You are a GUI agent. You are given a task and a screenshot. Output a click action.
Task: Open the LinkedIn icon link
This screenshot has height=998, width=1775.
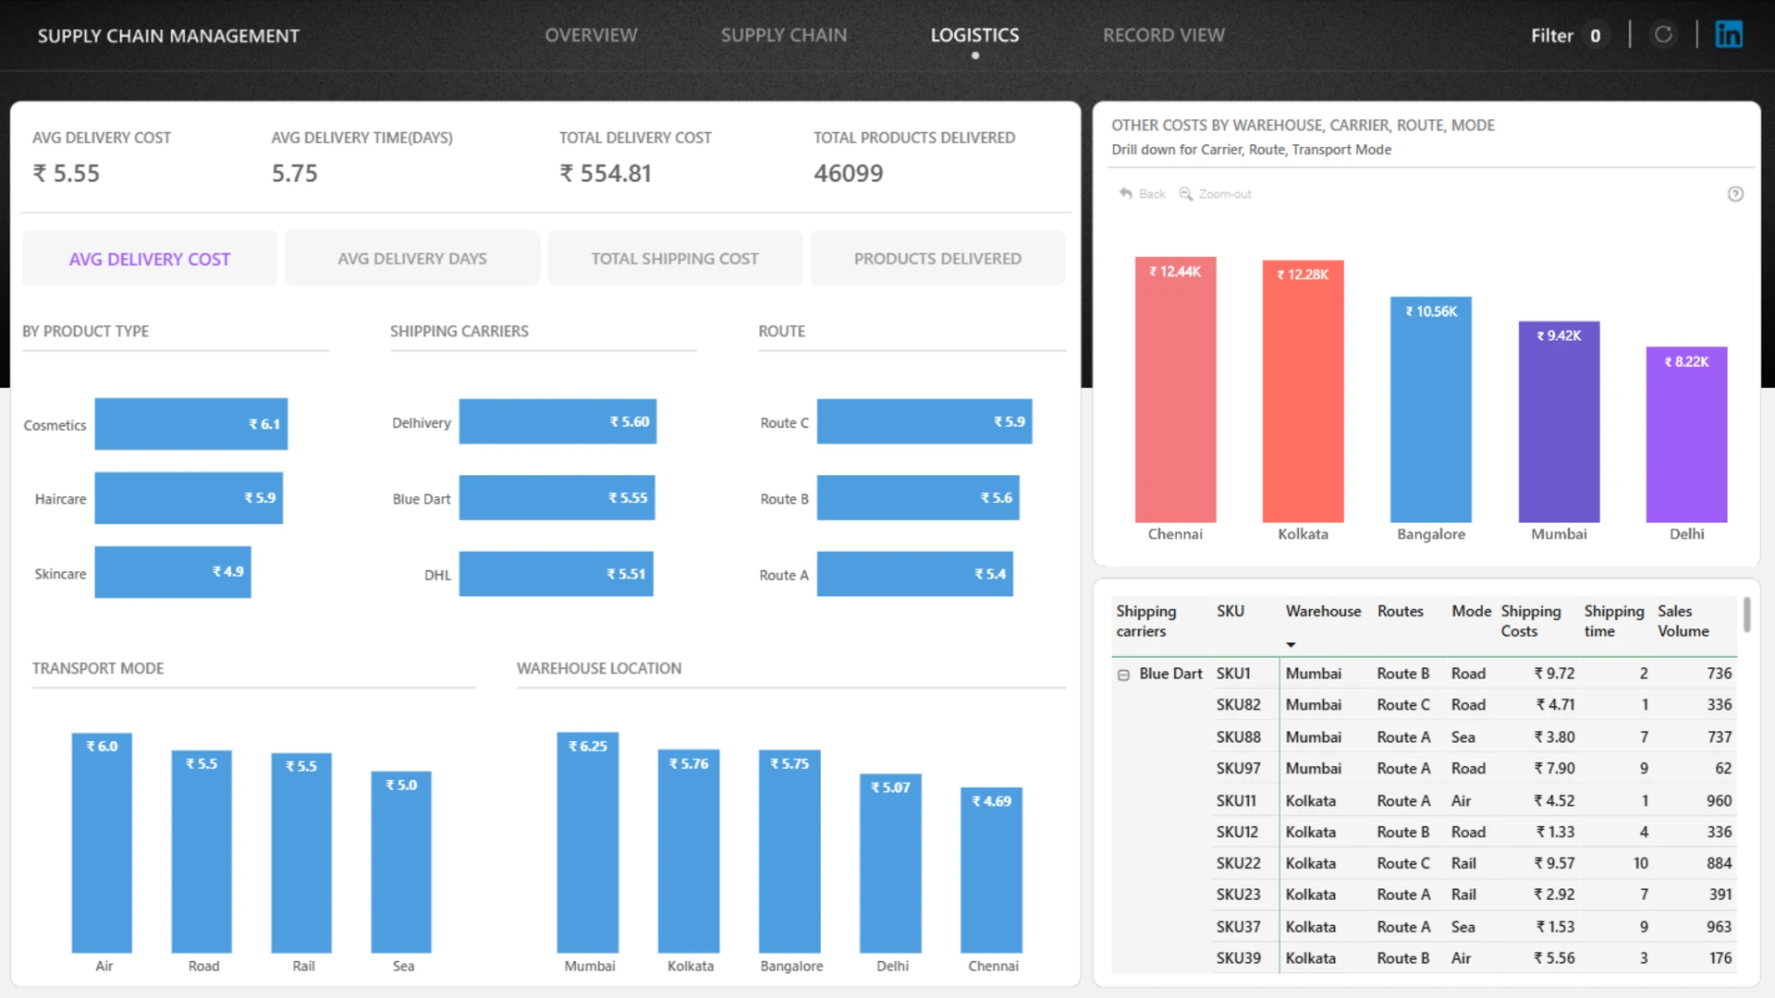pyautogui.click(x=1728, y=35)
